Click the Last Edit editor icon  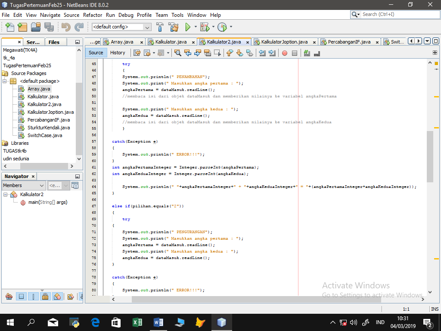click(x=137, y=53)
